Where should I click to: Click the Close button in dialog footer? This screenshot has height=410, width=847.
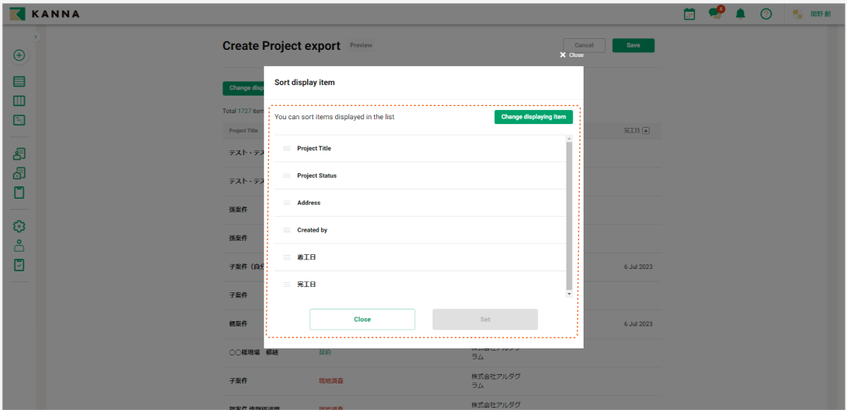click(362, 320)
